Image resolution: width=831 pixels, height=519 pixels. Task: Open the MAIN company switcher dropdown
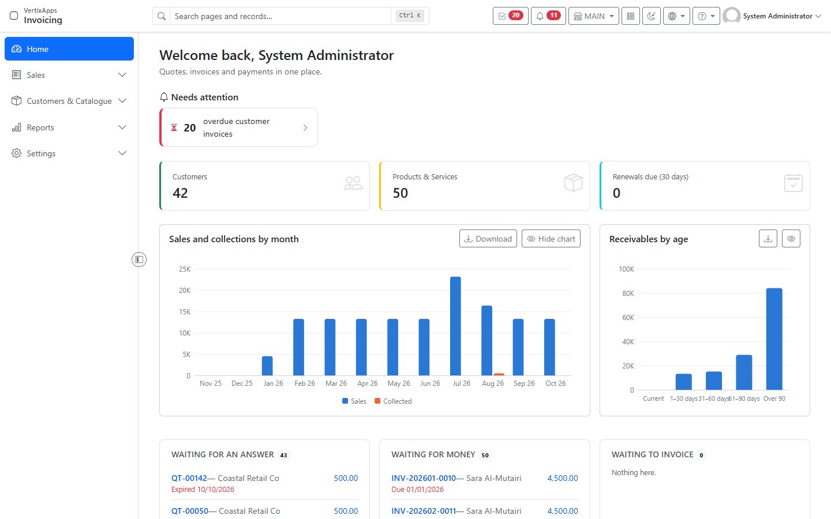click(593, 16)
